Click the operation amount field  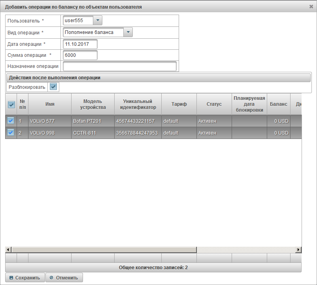80,55
